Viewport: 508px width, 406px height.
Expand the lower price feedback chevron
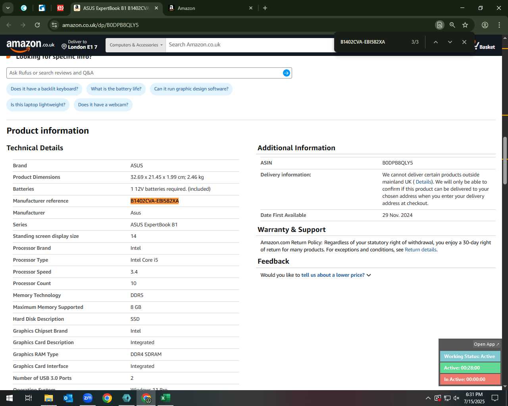(369, 275)
